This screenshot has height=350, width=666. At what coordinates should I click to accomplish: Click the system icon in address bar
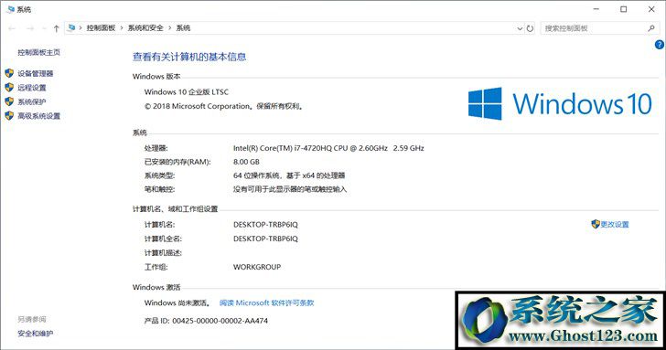pos(71,28)
